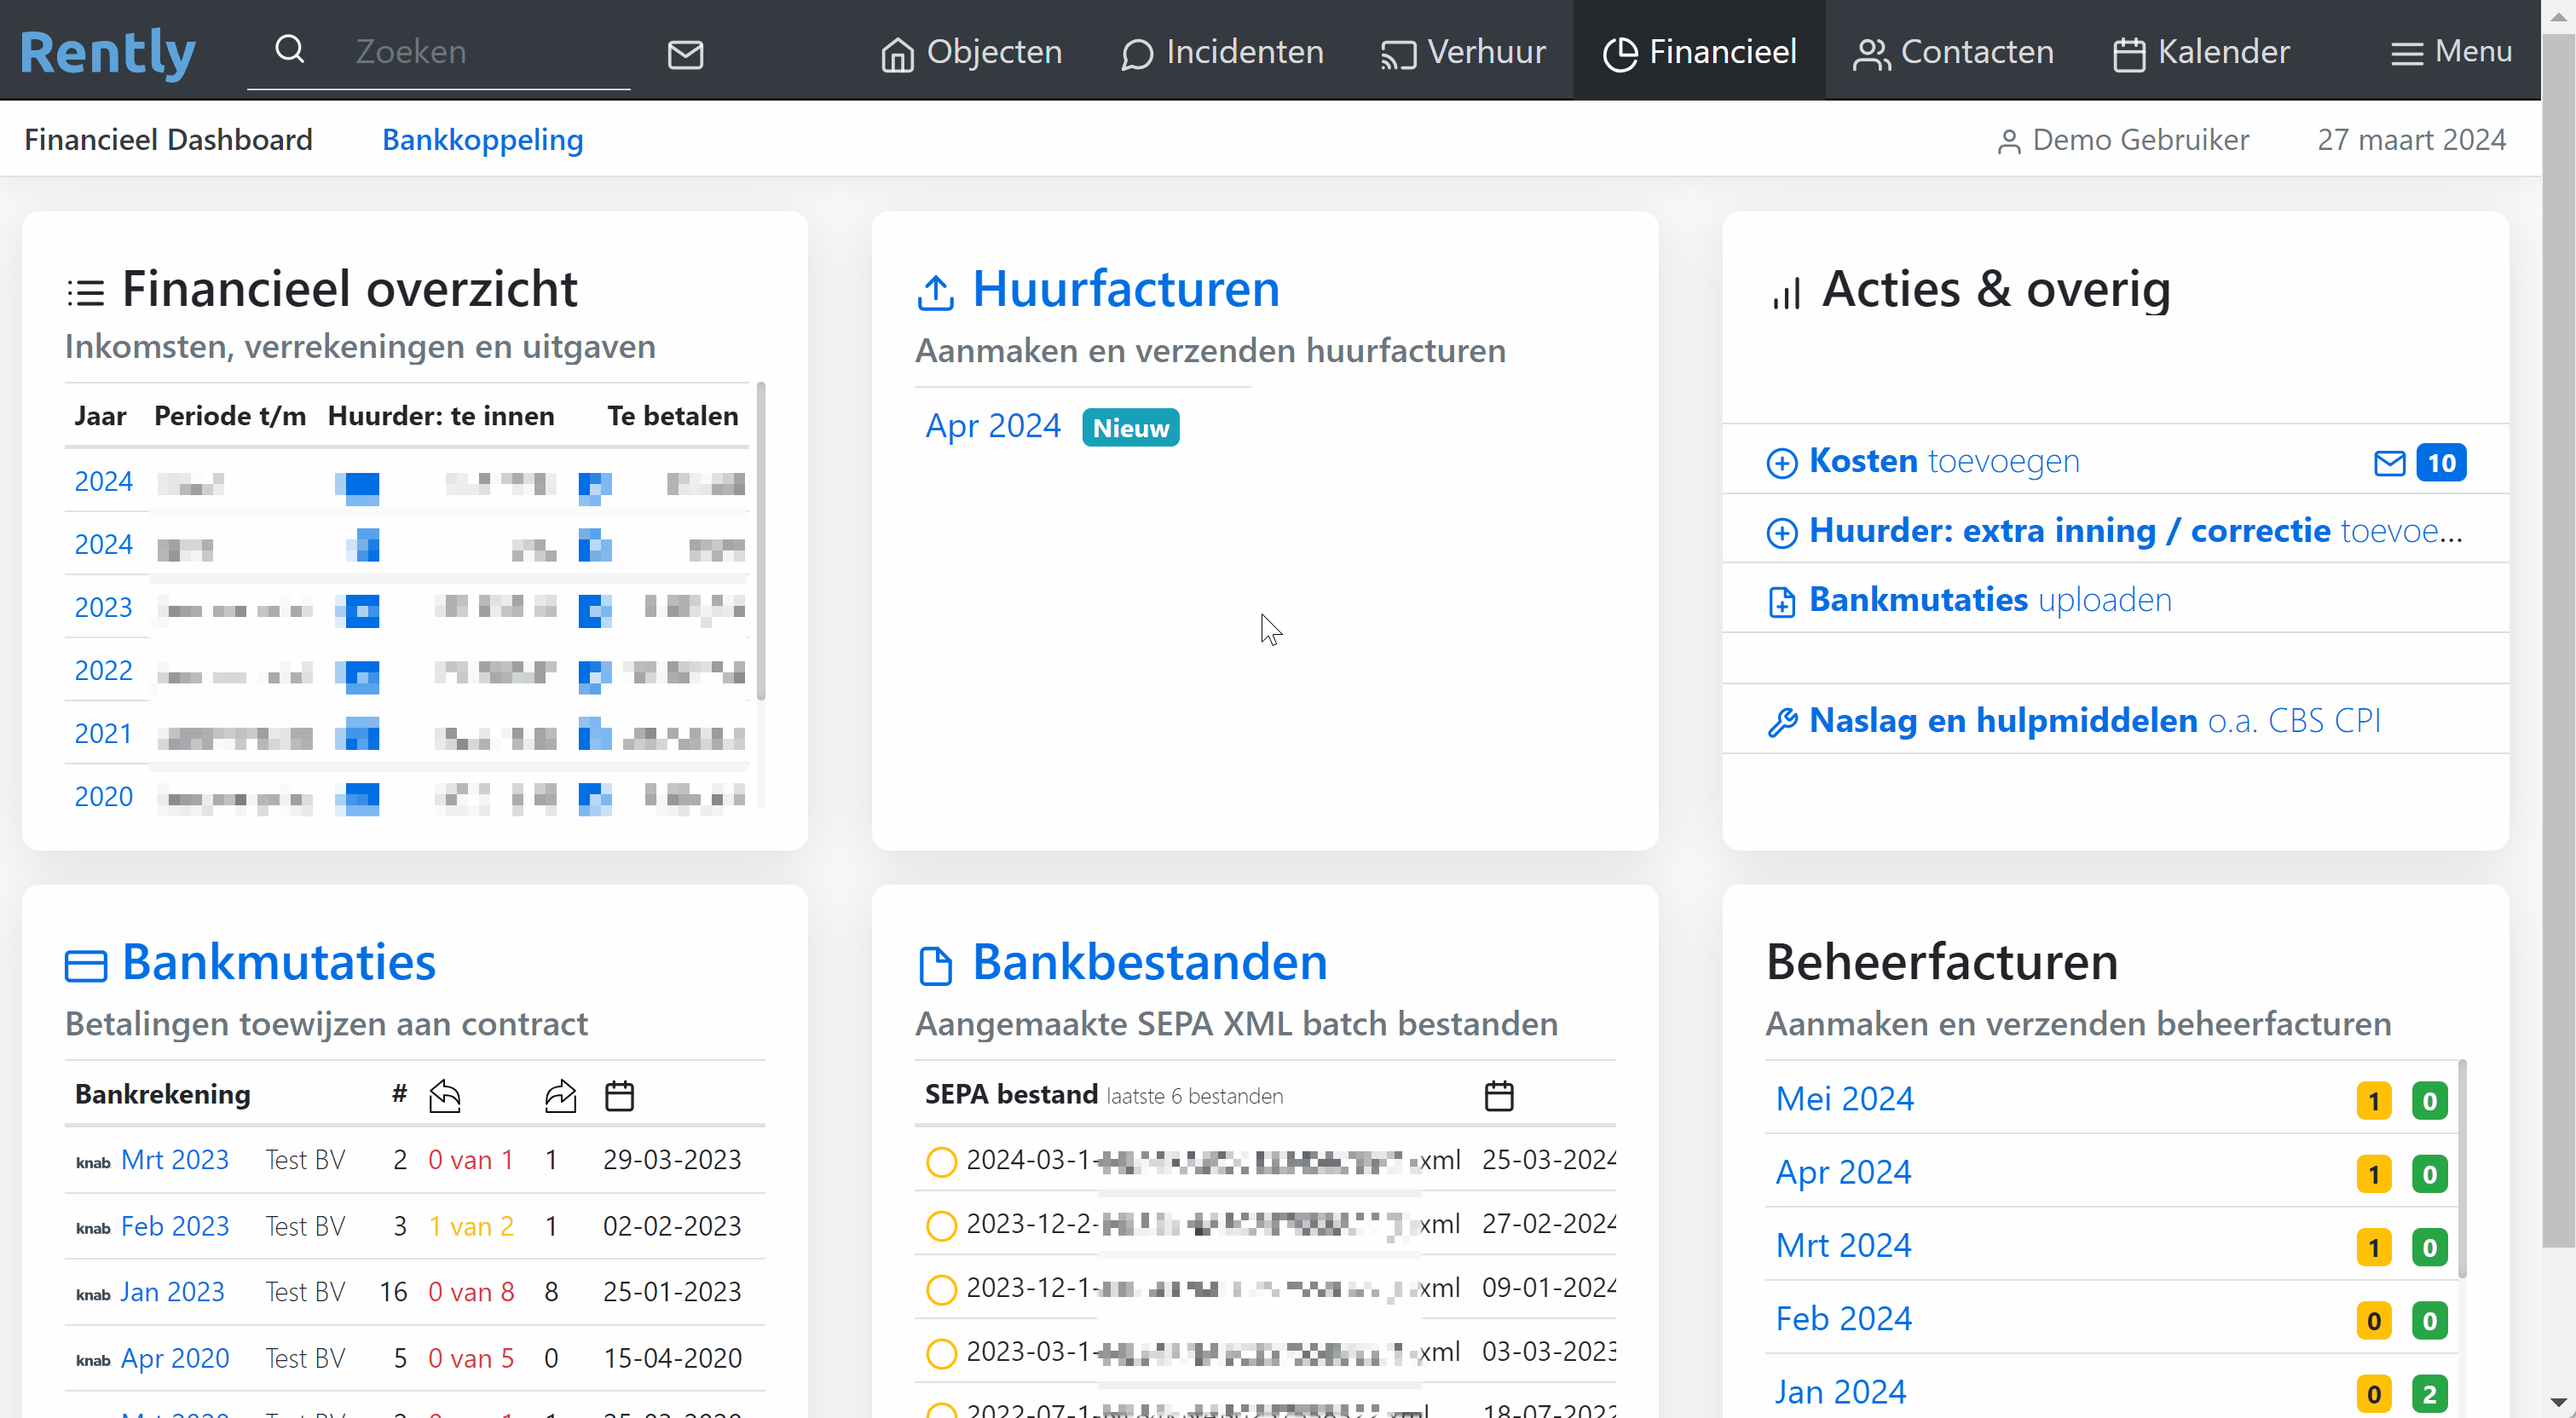Select the circle for the 2024-03-1 SEPA file
Screen dimensions: 2576x1418
pyautogui.click(x=940, y=1161)
